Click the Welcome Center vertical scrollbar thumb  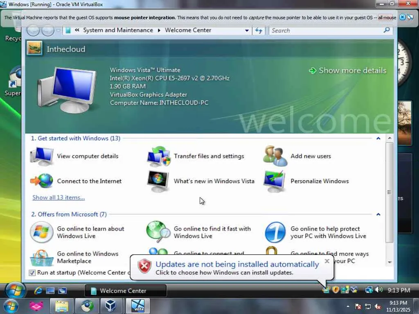[390, 192]
